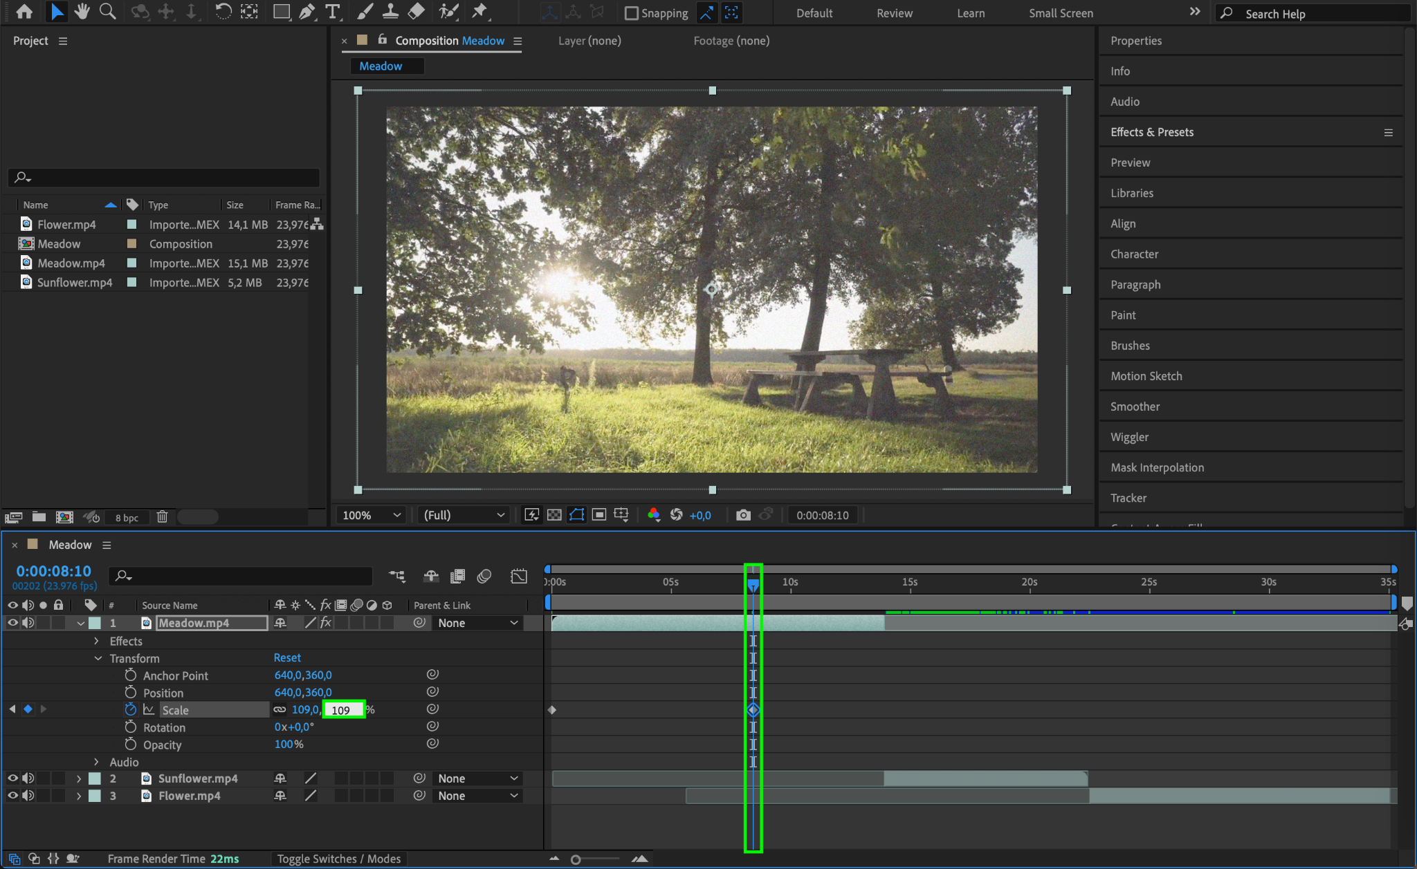Expand the Flower.mp4 layer properties
This screenshot has height=869, width=1417.
(x=79, y=796)
